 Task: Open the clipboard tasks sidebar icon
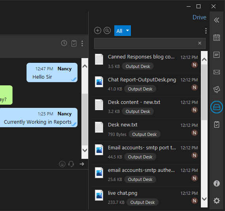[217, 124]
